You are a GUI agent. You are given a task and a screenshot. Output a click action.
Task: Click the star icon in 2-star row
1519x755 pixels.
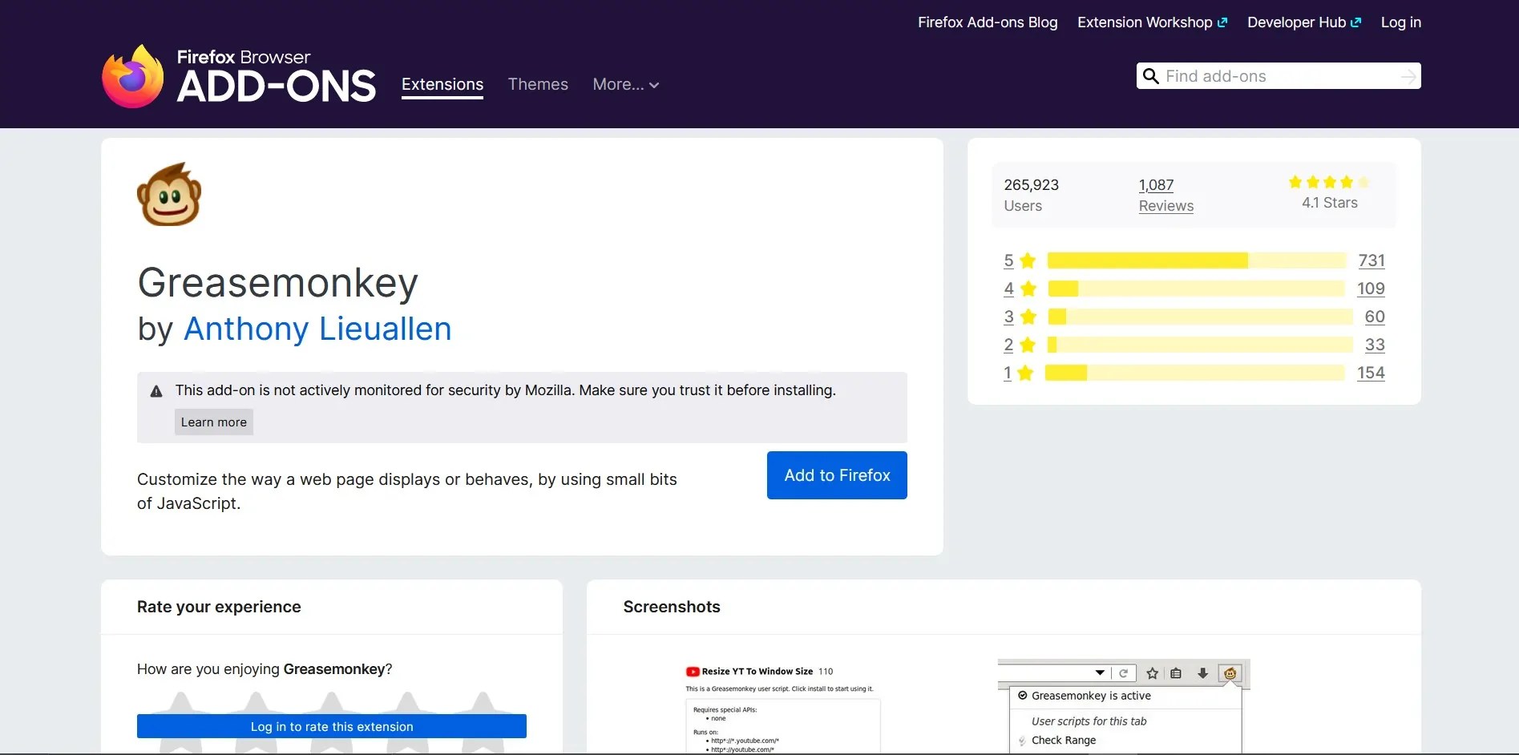[1028, 345]
